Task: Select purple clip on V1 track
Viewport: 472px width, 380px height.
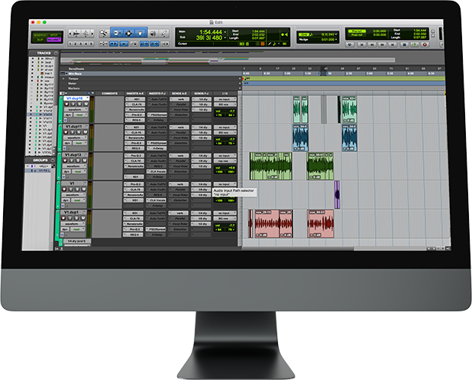Action: [x=337, y=195]
